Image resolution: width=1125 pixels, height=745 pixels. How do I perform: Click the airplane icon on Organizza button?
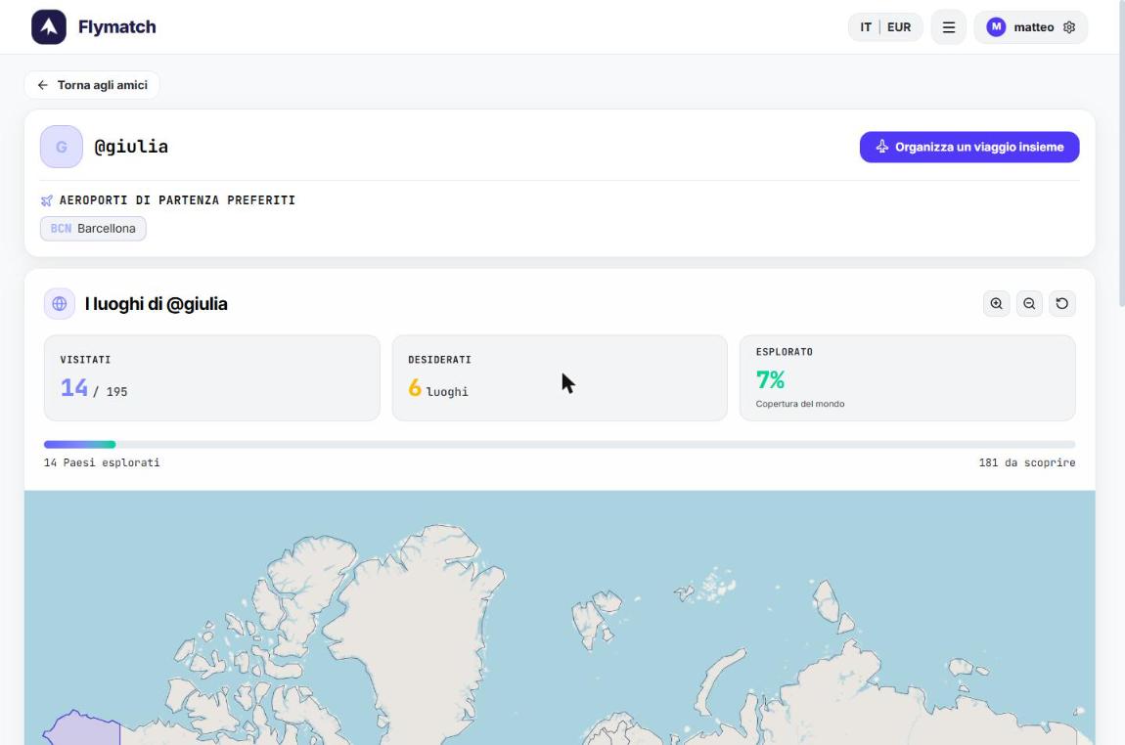point(881,147)
